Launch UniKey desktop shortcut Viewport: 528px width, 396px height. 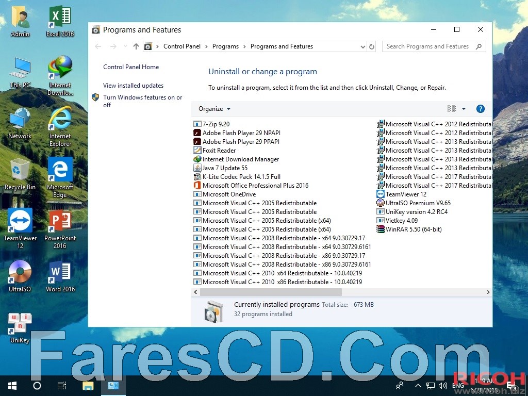click(x=20, y=328)
